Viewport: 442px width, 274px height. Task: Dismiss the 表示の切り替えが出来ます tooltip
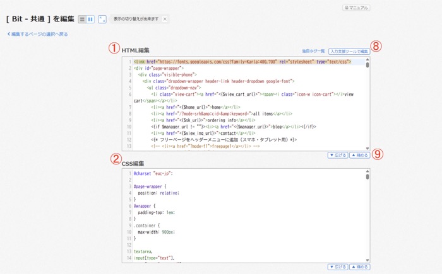click(165, 20)
